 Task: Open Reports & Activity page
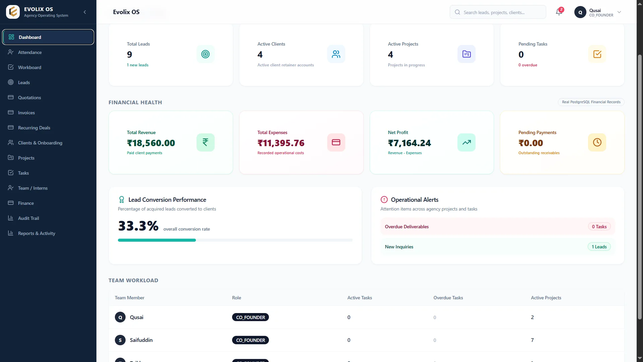(x=48, y=233)
